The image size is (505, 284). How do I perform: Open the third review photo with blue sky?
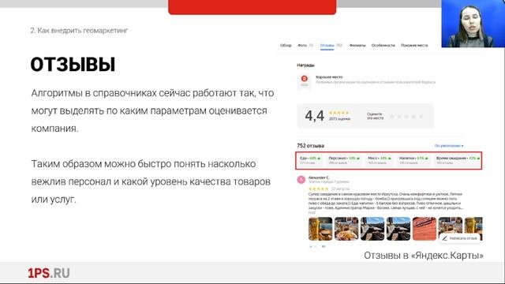pyautogui.click(x=372, y=229)
